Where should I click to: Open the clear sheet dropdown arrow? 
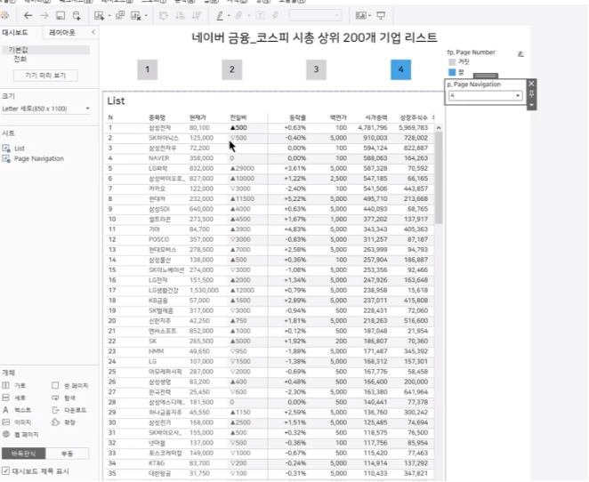click(x=146, y=16)
